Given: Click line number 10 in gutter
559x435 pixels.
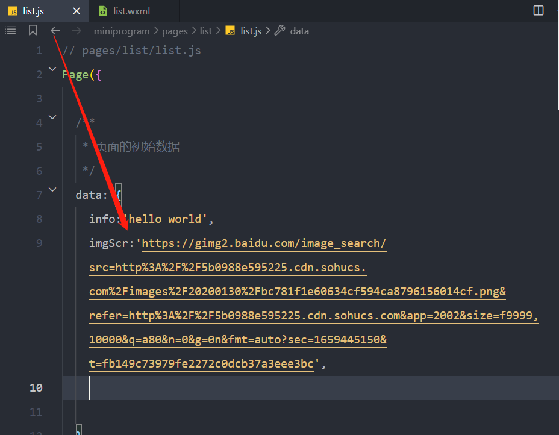Looking at the screenshot, I should [x=36, y=388].
